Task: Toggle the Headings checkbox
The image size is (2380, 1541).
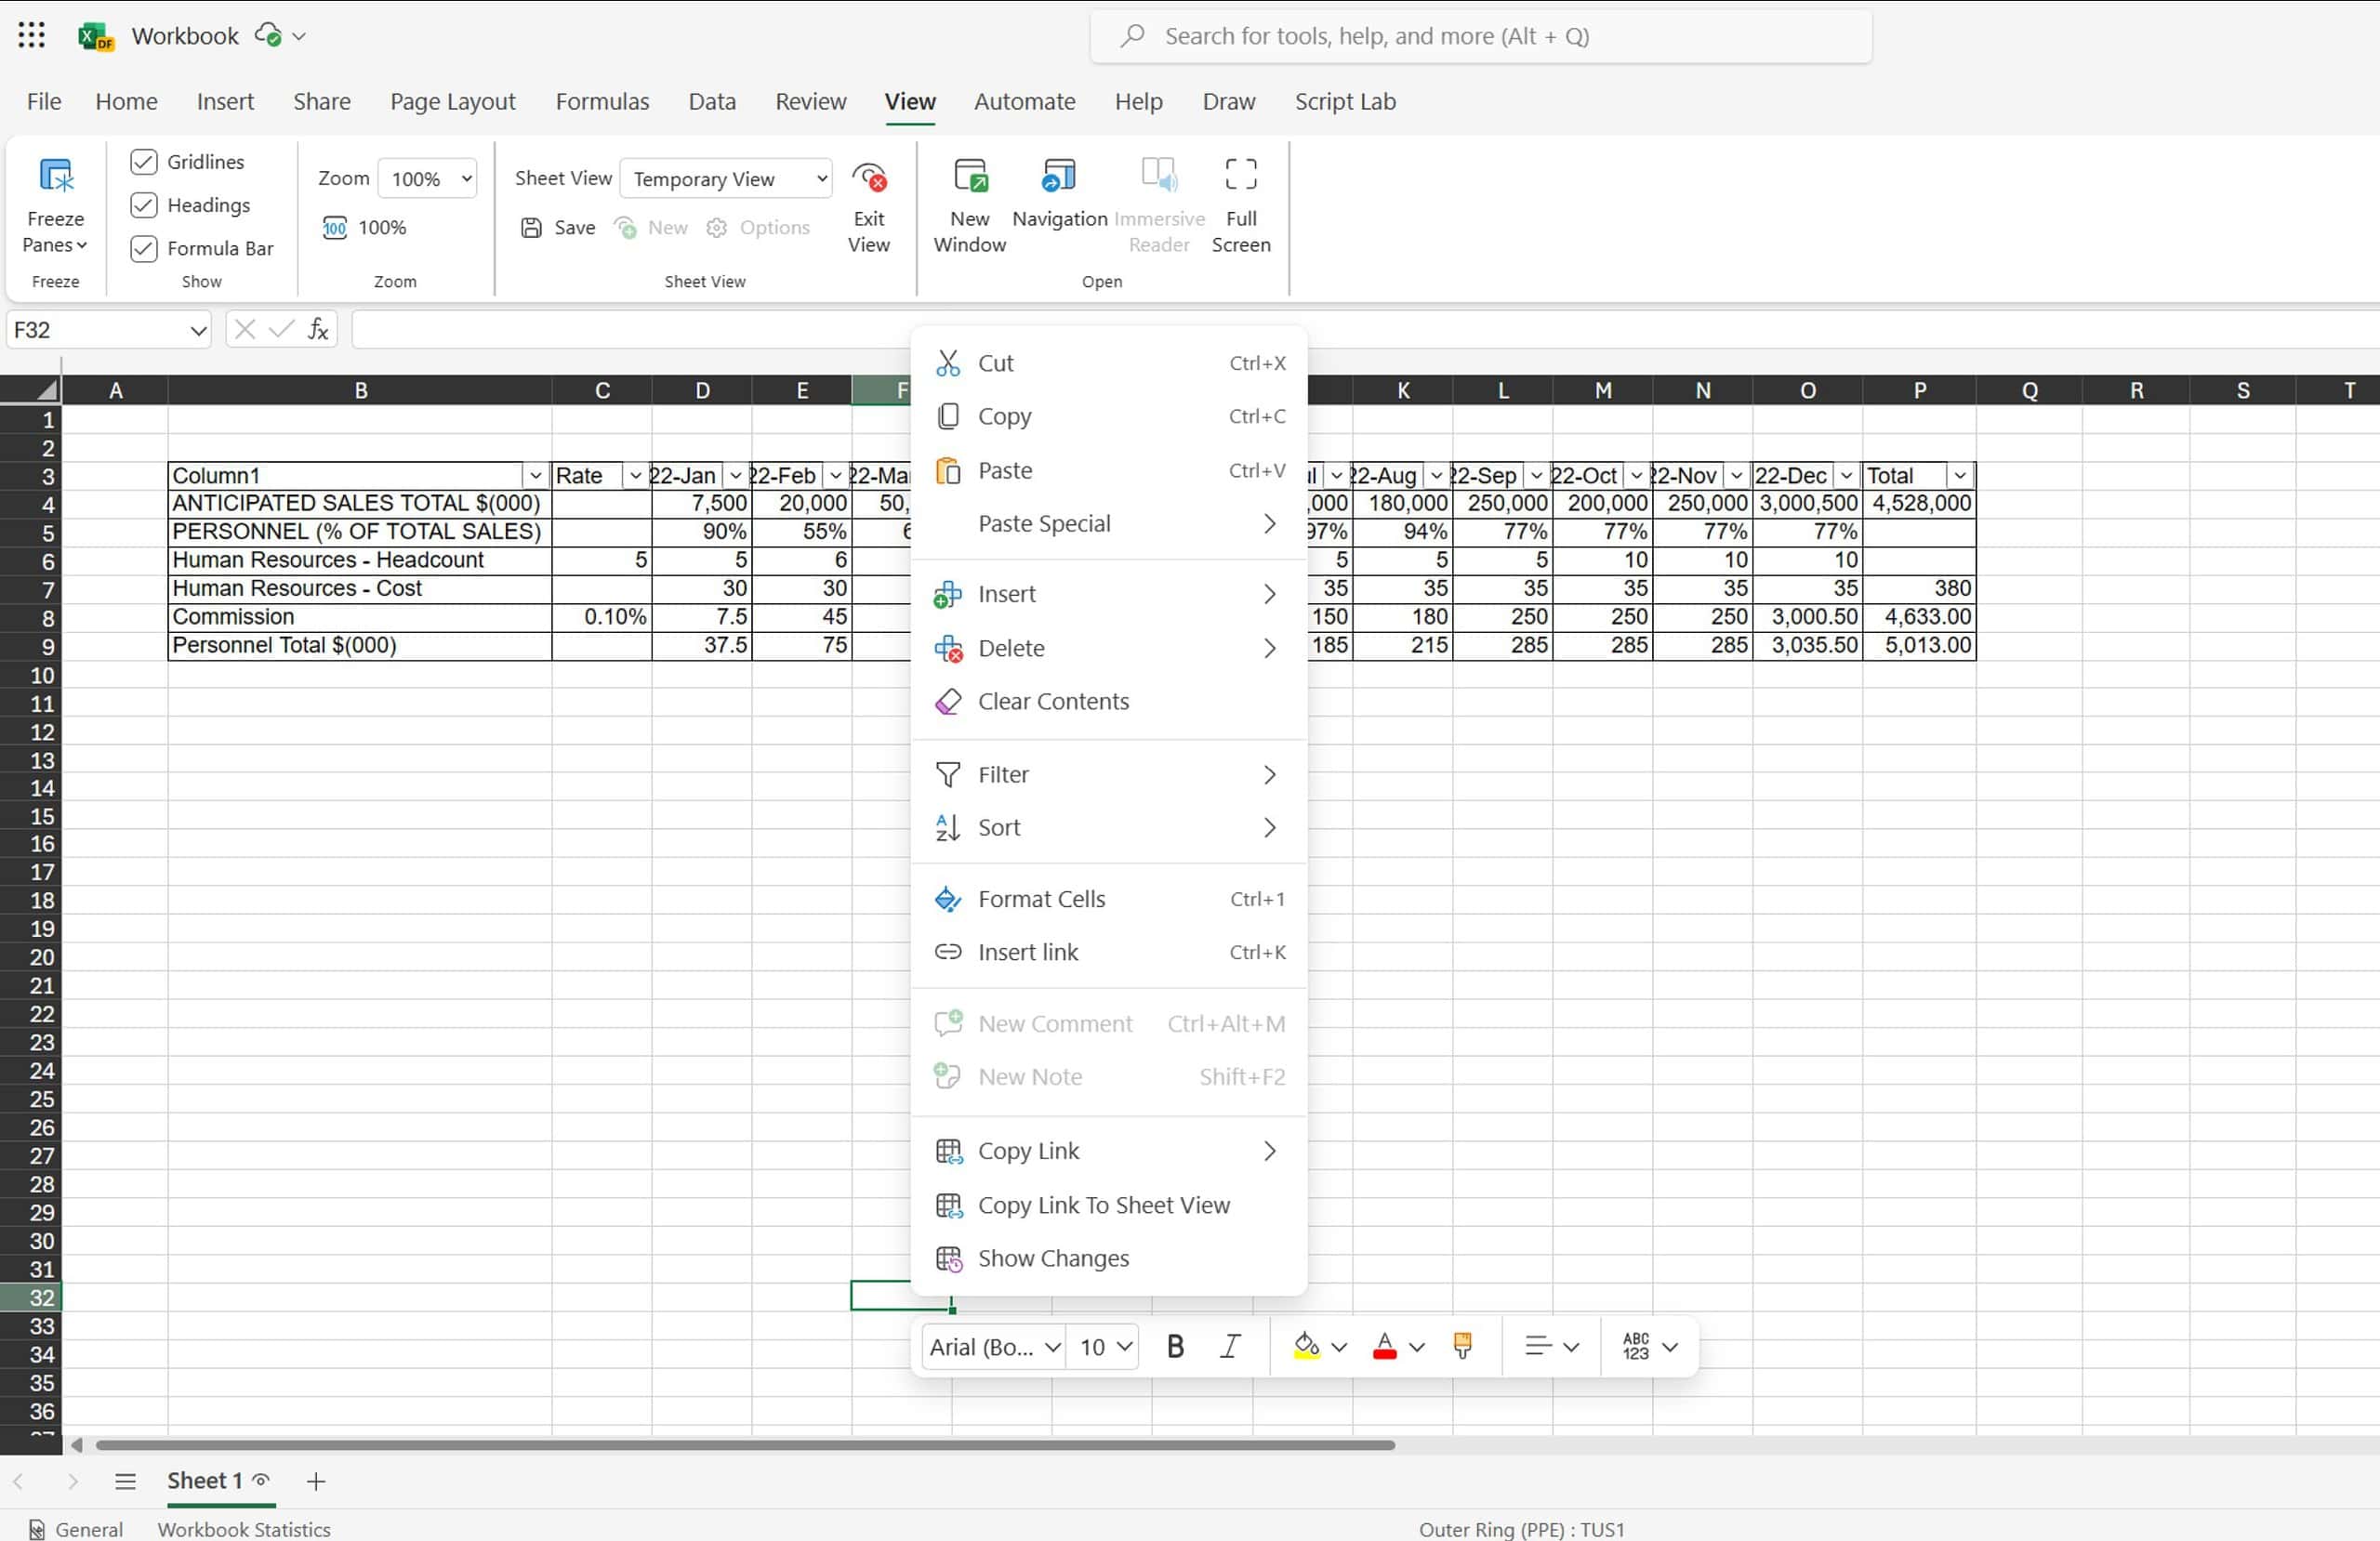Action: click(x=144, y=203)
